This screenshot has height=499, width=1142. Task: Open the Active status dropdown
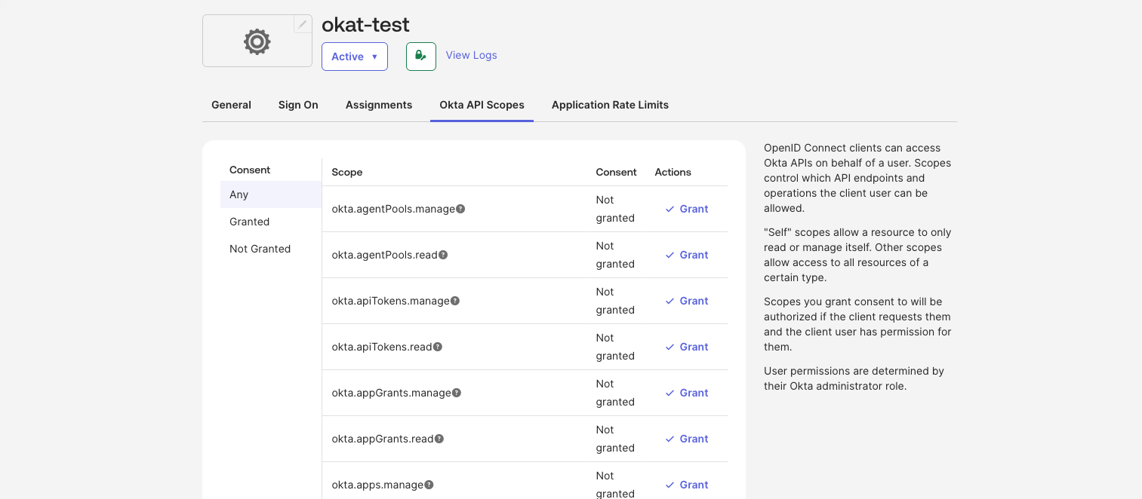coord(355,57)
